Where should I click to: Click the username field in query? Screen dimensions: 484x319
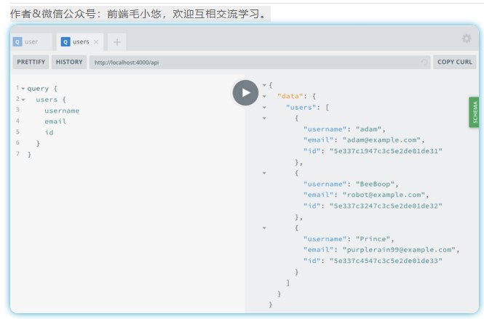62,111
